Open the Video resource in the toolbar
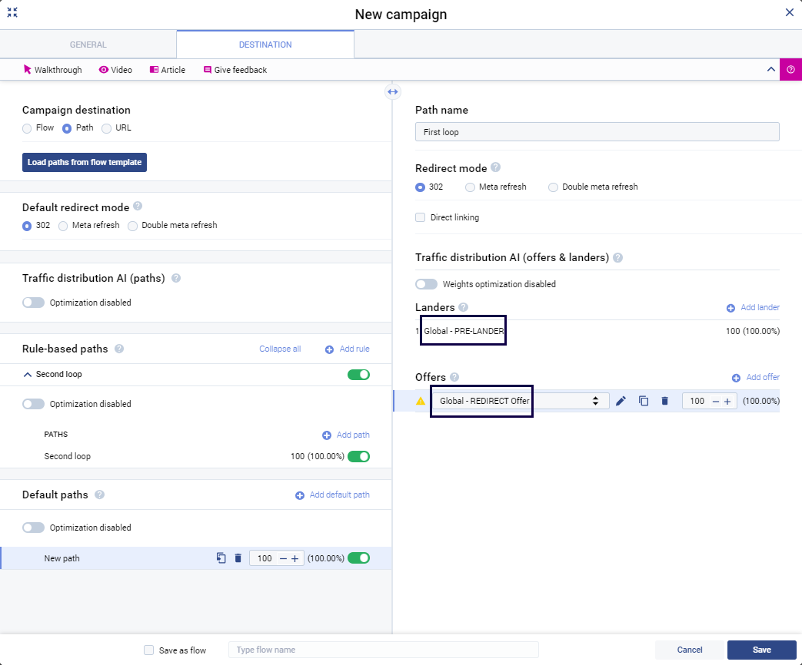 pyautogui.click(x=115, y=69)
